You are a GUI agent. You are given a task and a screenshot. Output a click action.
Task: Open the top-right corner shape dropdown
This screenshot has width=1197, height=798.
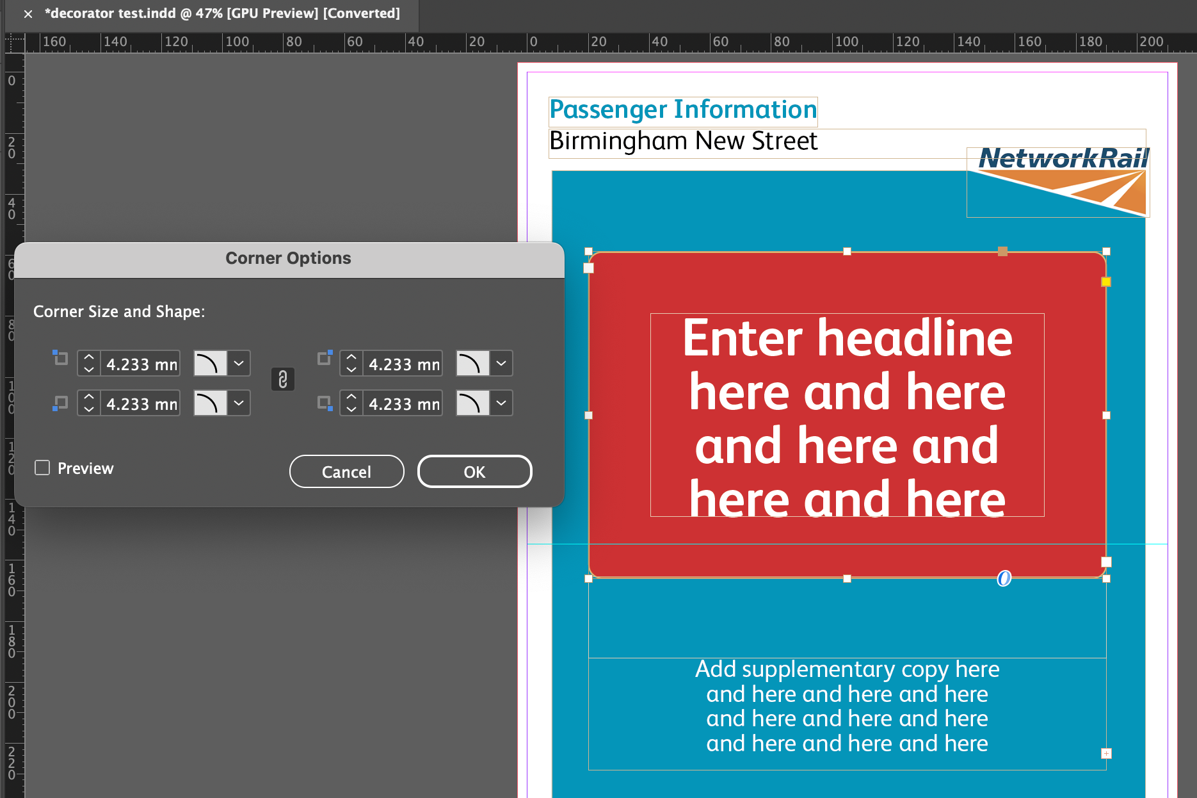pyautogui.click(x=501, y=363)
